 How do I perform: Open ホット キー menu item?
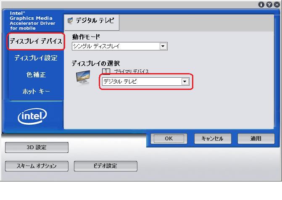tap(36, 91)
